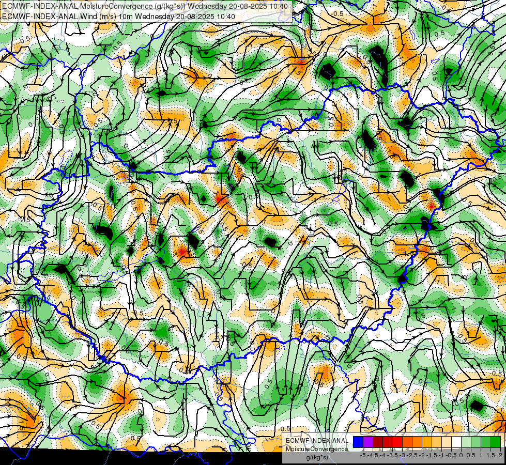Click the '0.5' tick label on the legend scale

pos(471,455)
